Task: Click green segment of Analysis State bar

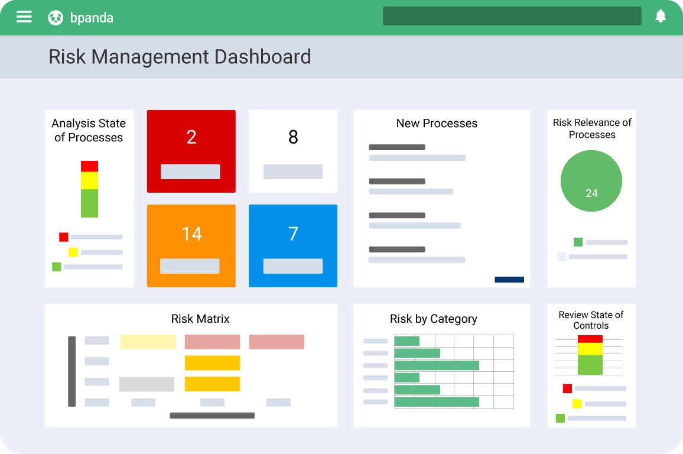Action: [89, 203]
